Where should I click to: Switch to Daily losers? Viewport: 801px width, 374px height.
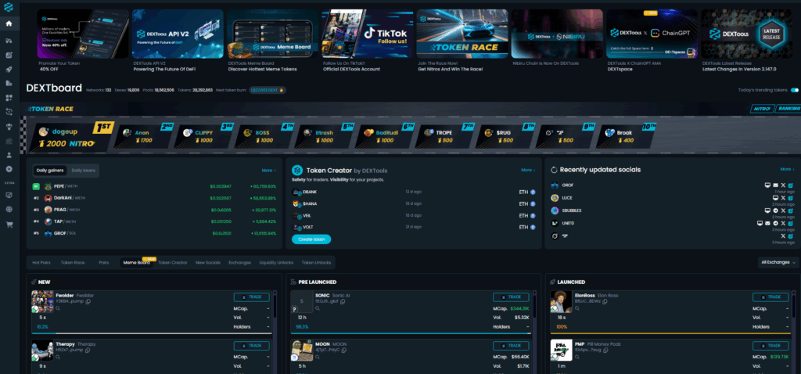tap(81, 170)
